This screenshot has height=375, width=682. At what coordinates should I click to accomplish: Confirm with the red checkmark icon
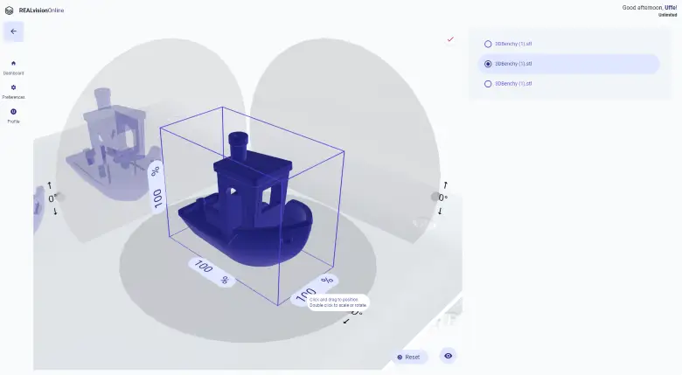(450, 39)
